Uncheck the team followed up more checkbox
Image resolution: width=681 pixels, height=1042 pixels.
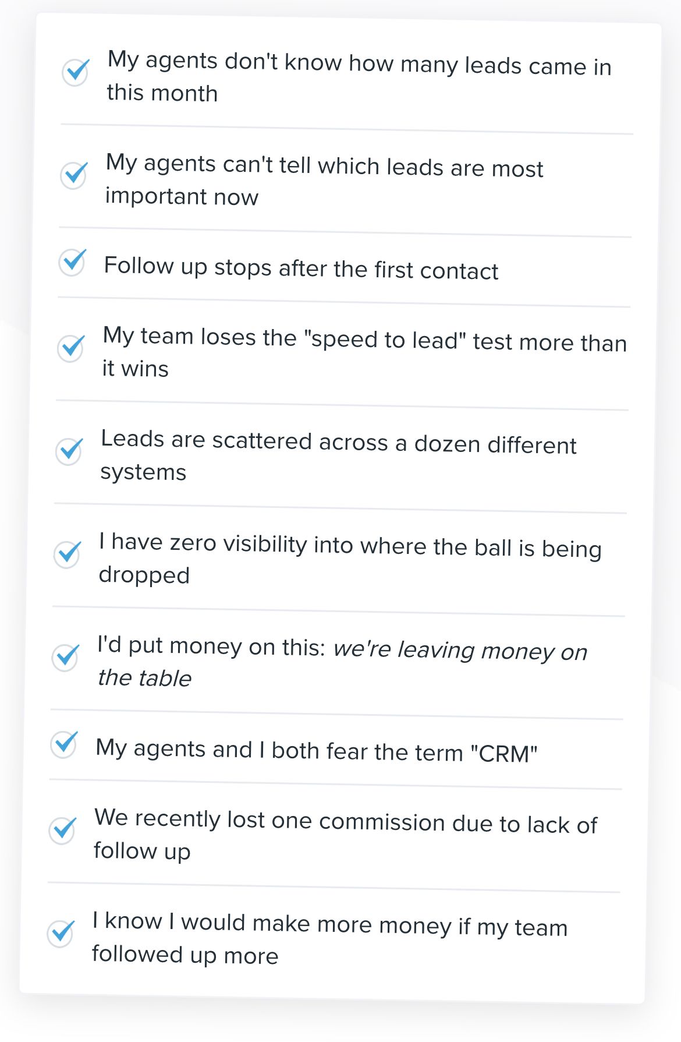point(60,932)
